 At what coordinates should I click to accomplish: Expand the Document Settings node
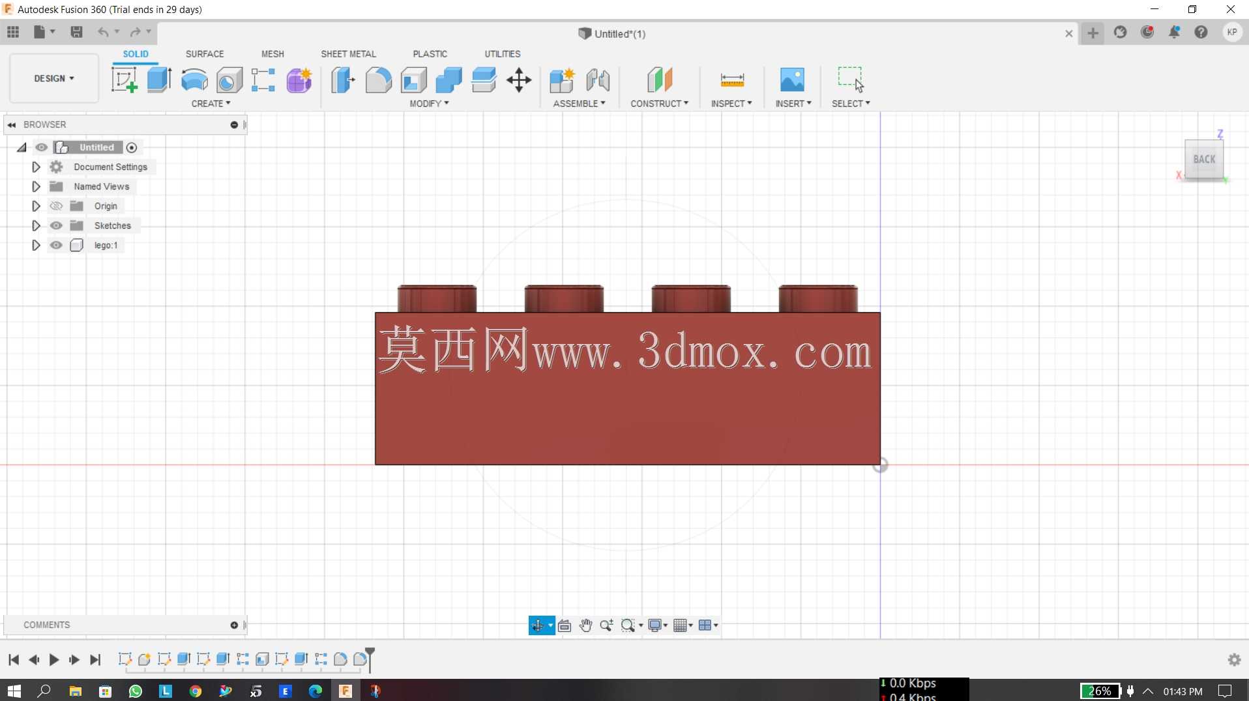click(x=37, y=167)
